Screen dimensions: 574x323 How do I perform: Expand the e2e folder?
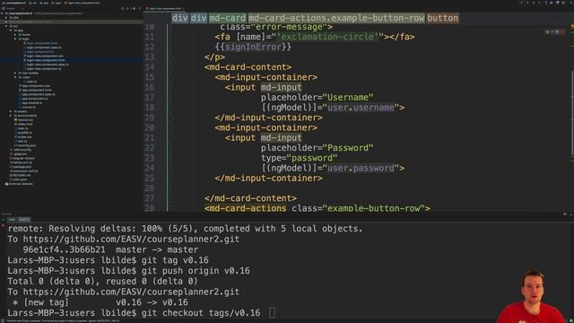[6, 18]
